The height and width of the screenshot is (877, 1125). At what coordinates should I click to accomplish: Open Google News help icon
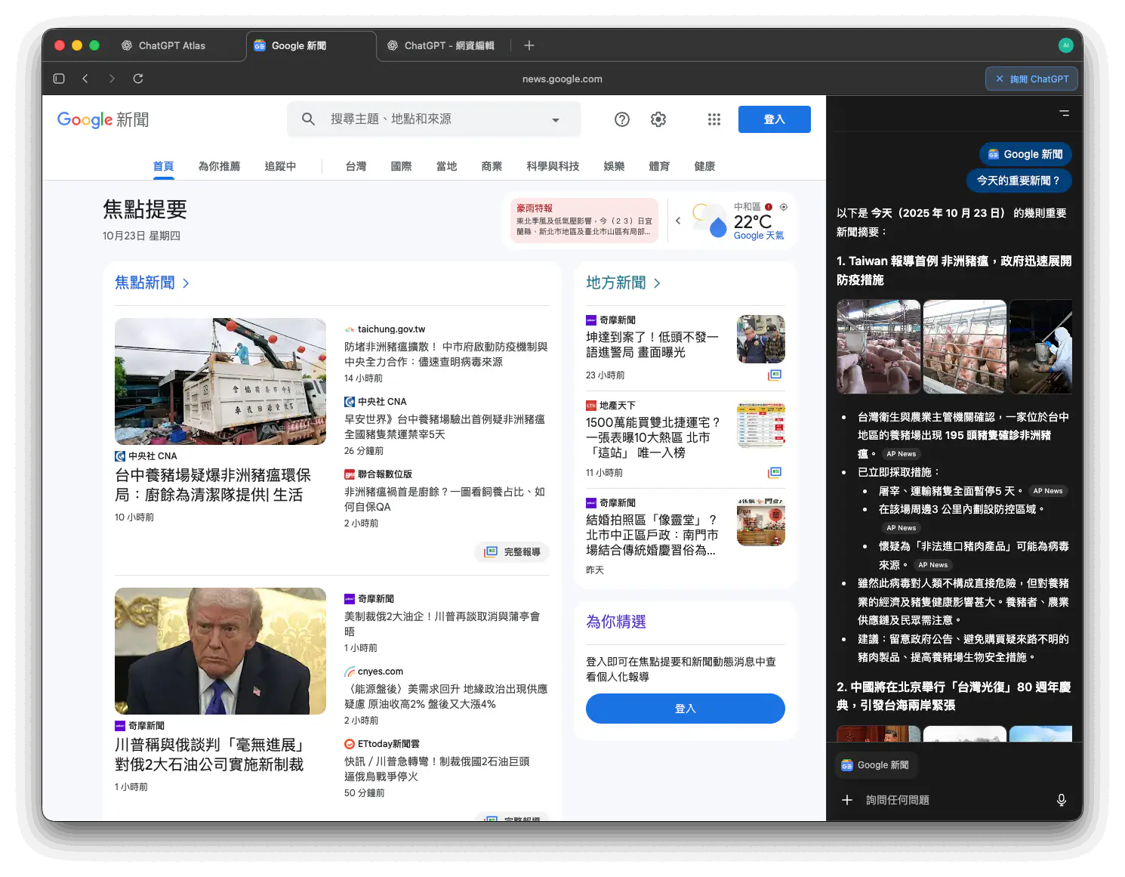622,119
